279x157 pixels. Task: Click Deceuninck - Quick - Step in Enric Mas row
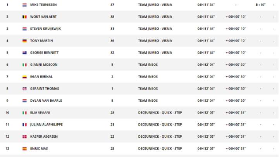tap(160, 148)
